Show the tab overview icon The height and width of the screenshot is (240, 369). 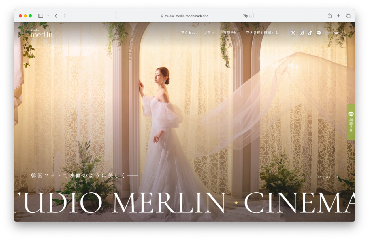click(348, 16)
